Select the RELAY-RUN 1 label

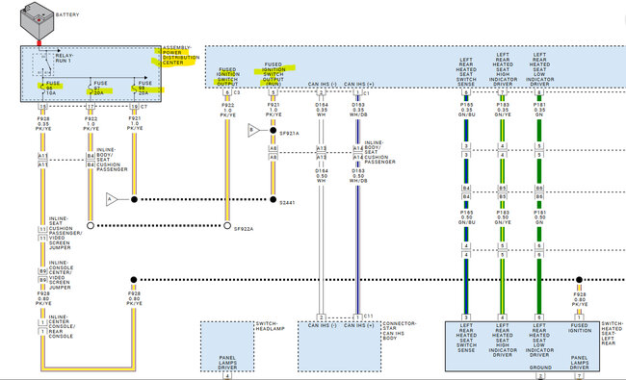[65, 59]
